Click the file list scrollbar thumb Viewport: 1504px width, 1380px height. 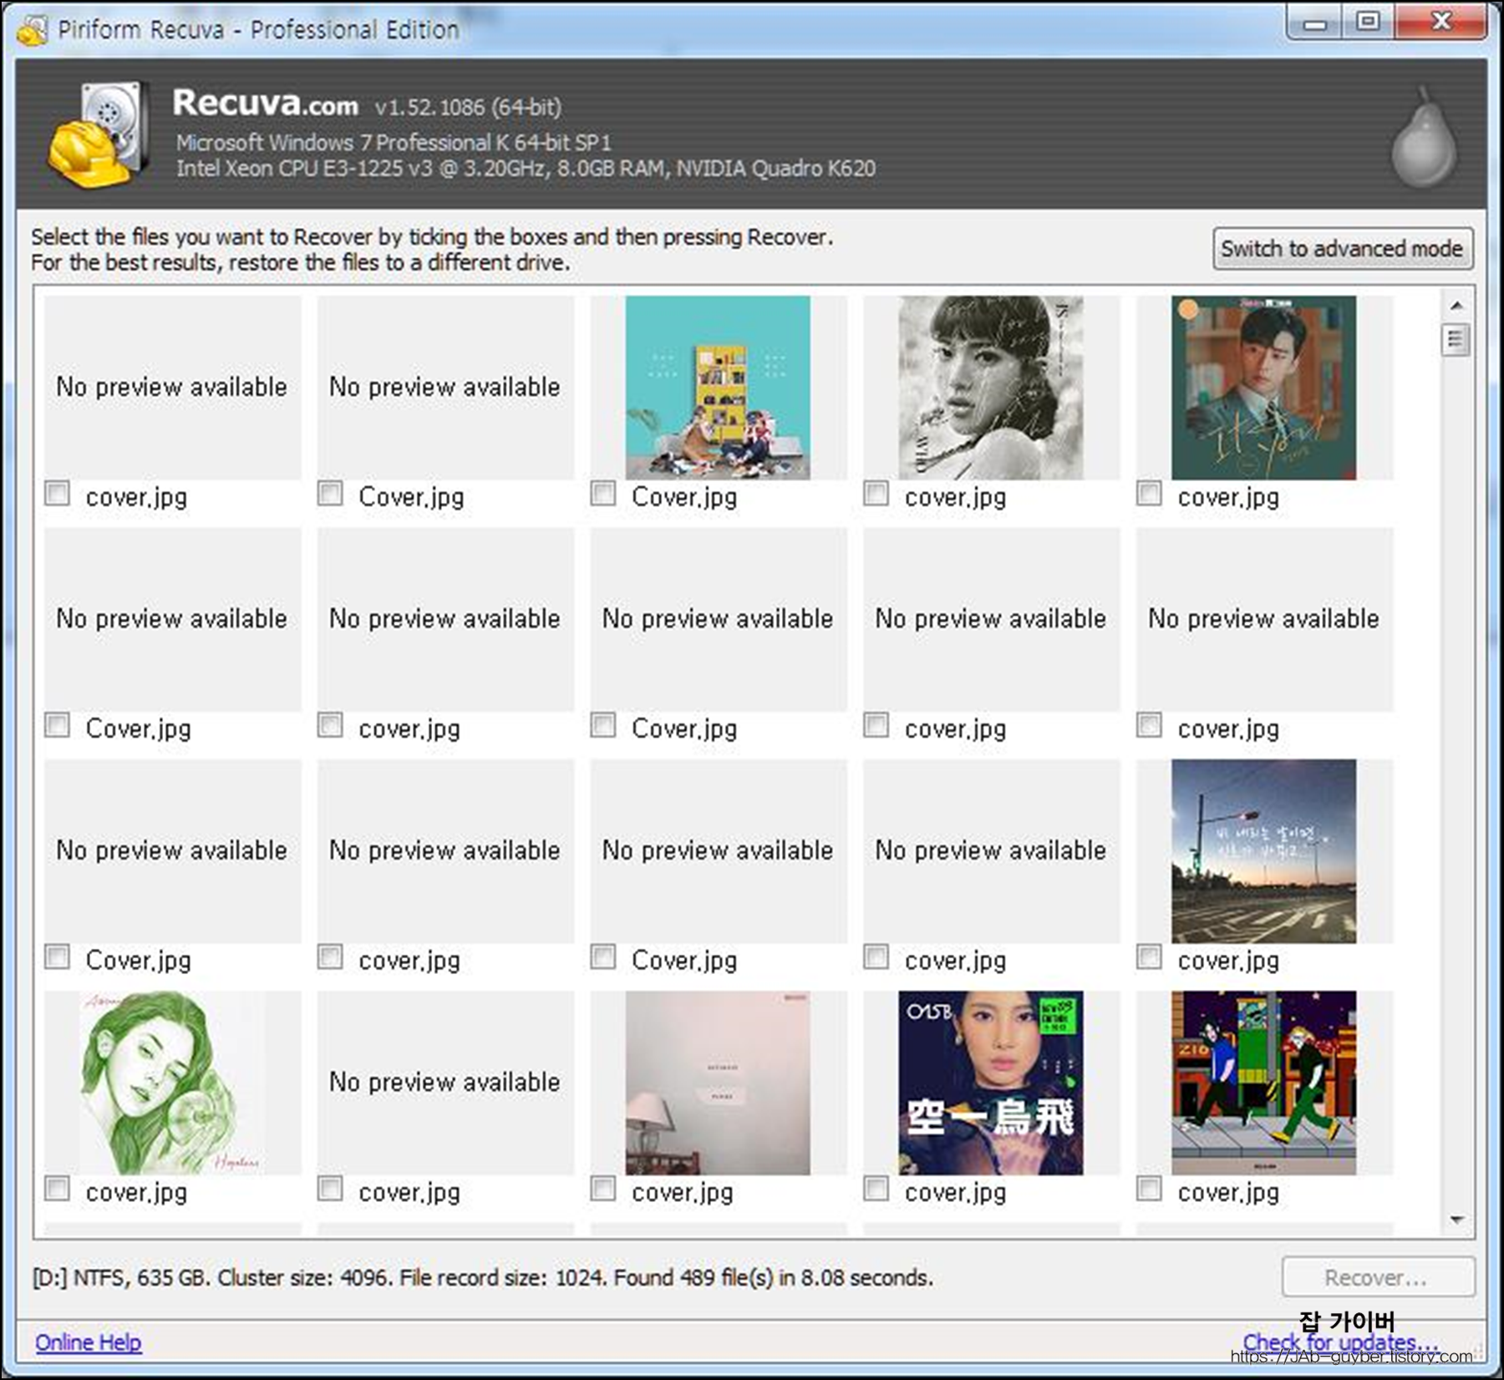[x=1456, y=340]
